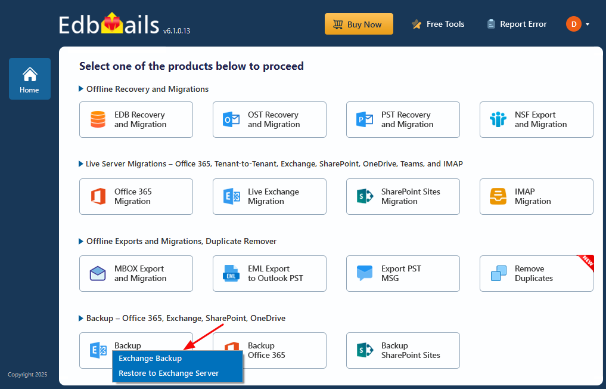
Task: Click the Live Exchange Migration icon
Action: (x=232, y=197)
